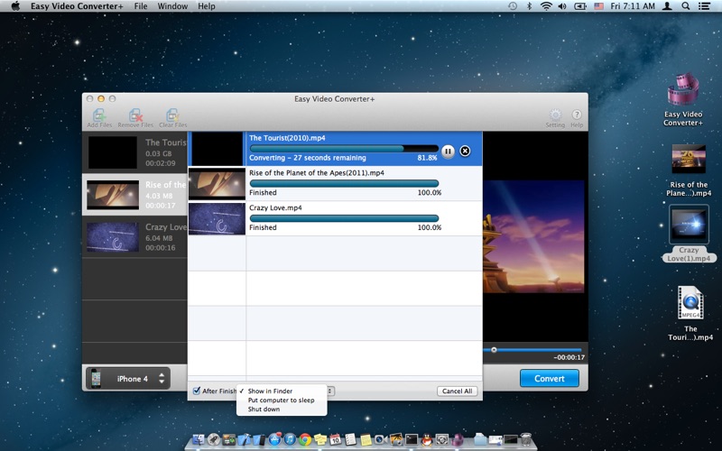722x451 pixels.
Task: Click the Wi-Fi icon in menu bar
Action: point(546,6)
